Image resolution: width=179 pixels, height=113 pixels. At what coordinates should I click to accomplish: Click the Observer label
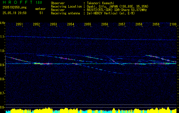(x=58, y=3)
